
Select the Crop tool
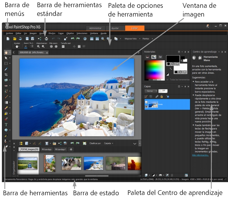6,75
